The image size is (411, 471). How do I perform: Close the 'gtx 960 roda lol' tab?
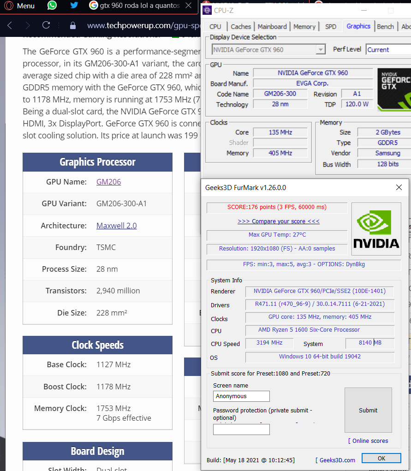(x=188, y=6)
